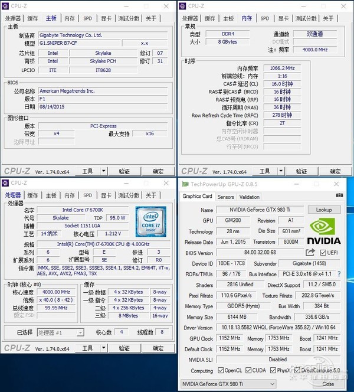Toggle the UEFI checkbox in GPU-Z
The height and width of the screenshot is (392, 354).
pos(323,253)
